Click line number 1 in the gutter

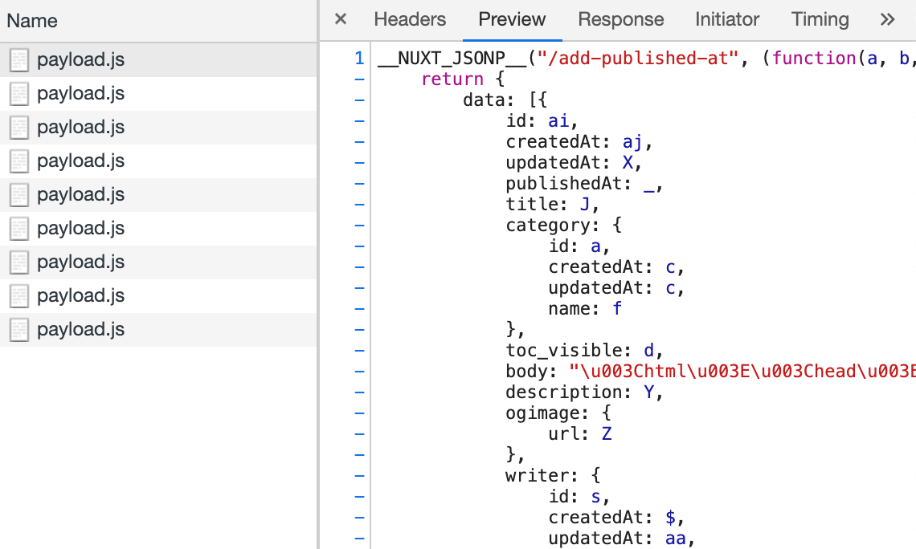pyautogui.click(x=359, y=59)
